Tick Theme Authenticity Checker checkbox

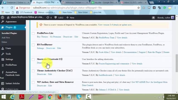(33, 71)
